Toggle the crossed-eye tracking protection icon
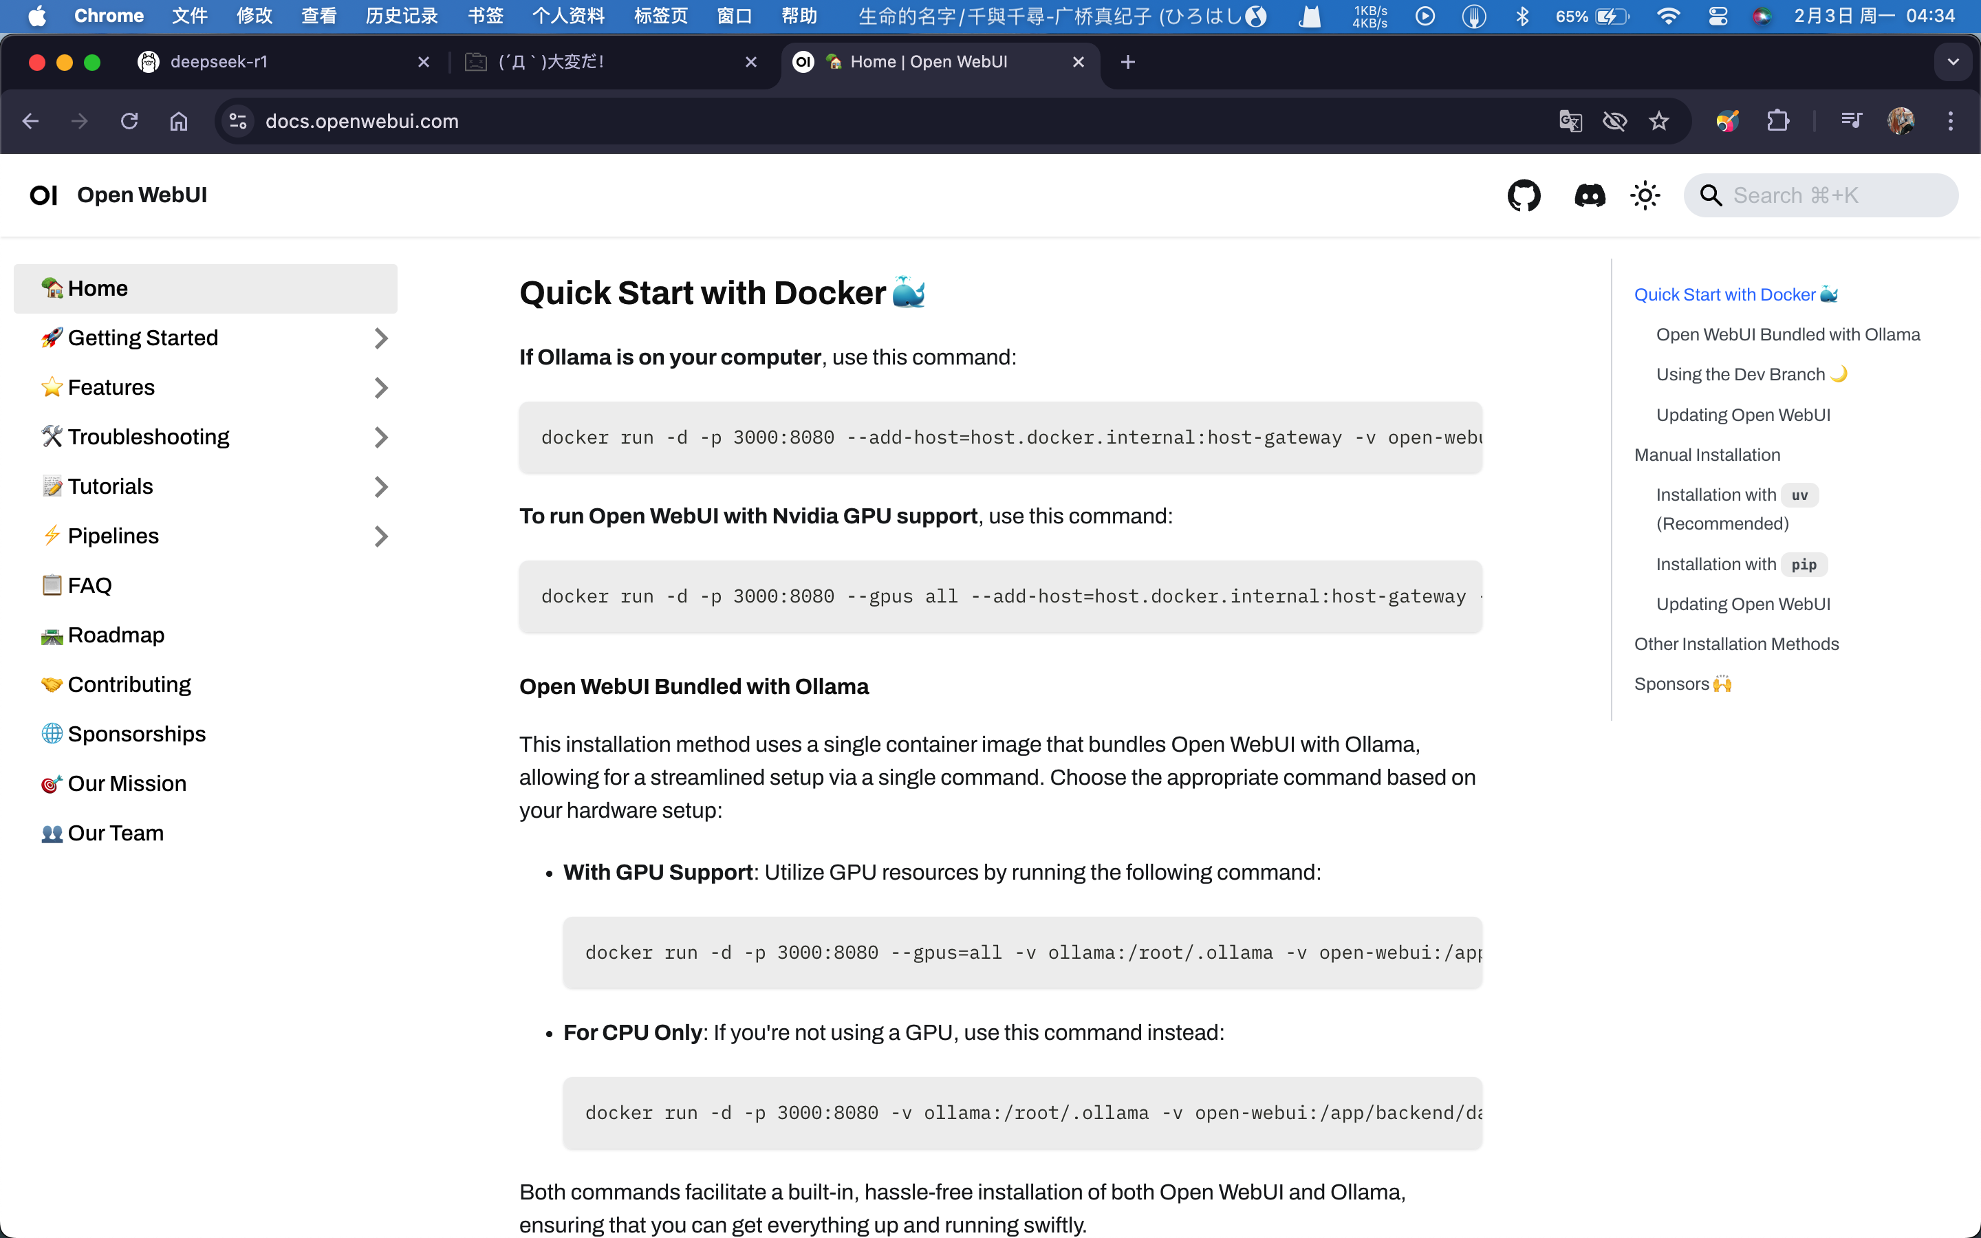This screenshot has width=1981, height=1238. pyautogui.click(x=1614, y=121)
